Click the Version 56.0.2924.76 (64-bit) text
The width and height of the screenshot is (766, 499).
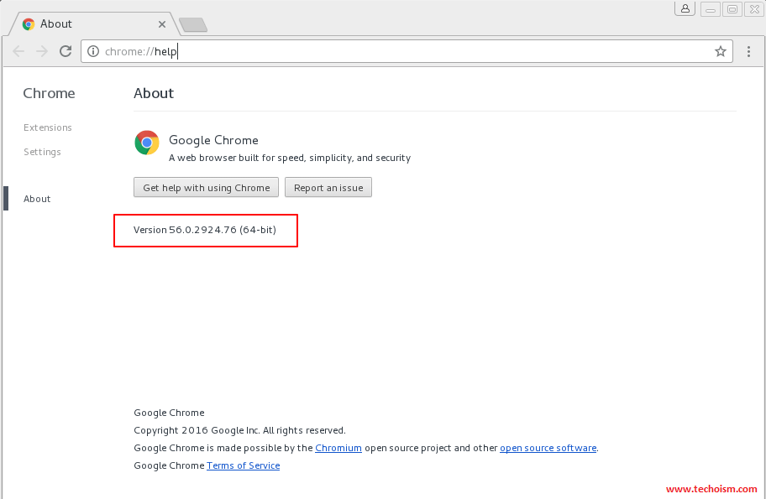pyautogui.click(x=205, y=230)
